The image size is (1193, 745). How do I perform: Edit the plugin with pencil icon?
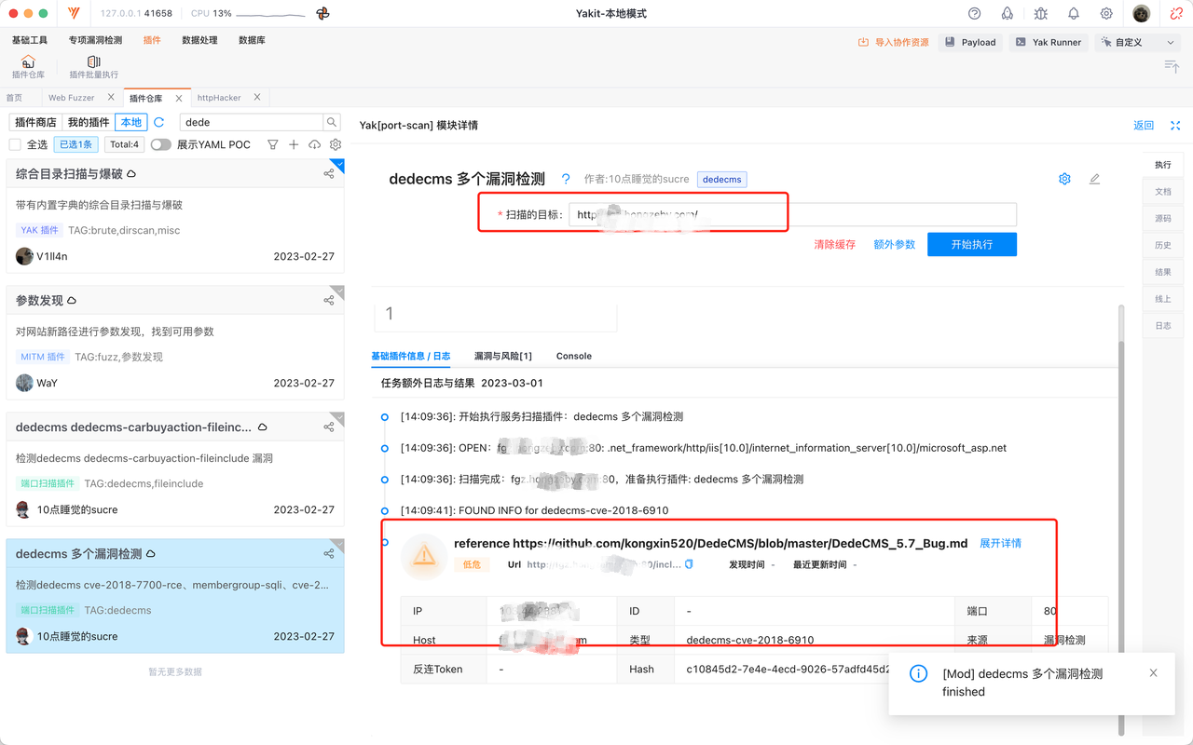1094,179
